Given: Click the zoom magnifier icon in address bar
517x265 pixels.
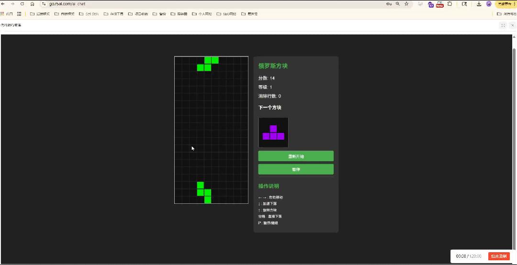Looking at the screenshot, I should [398, 4].
